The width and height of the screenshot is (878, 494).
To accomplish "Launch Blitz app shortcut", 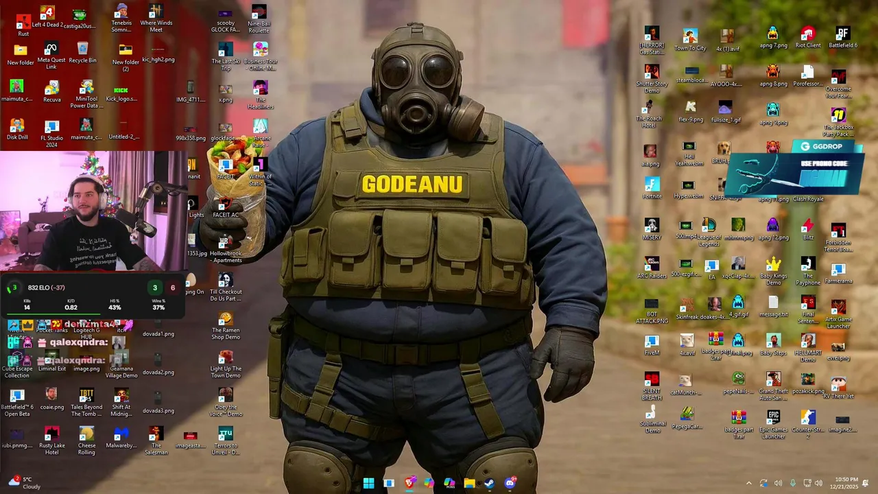I will pyautogui.click(x=808, y=229).
